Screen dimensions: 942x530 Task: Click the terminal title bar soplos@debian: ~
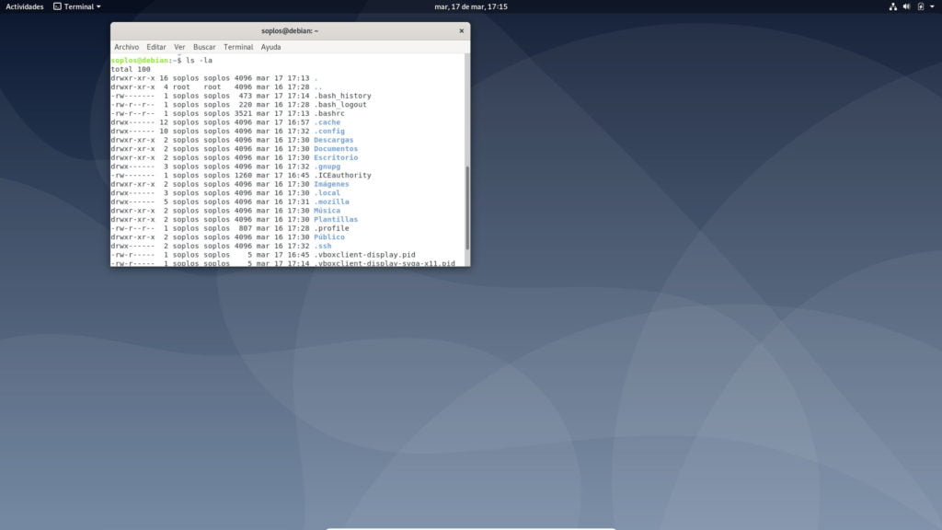[x=290, y=30]
